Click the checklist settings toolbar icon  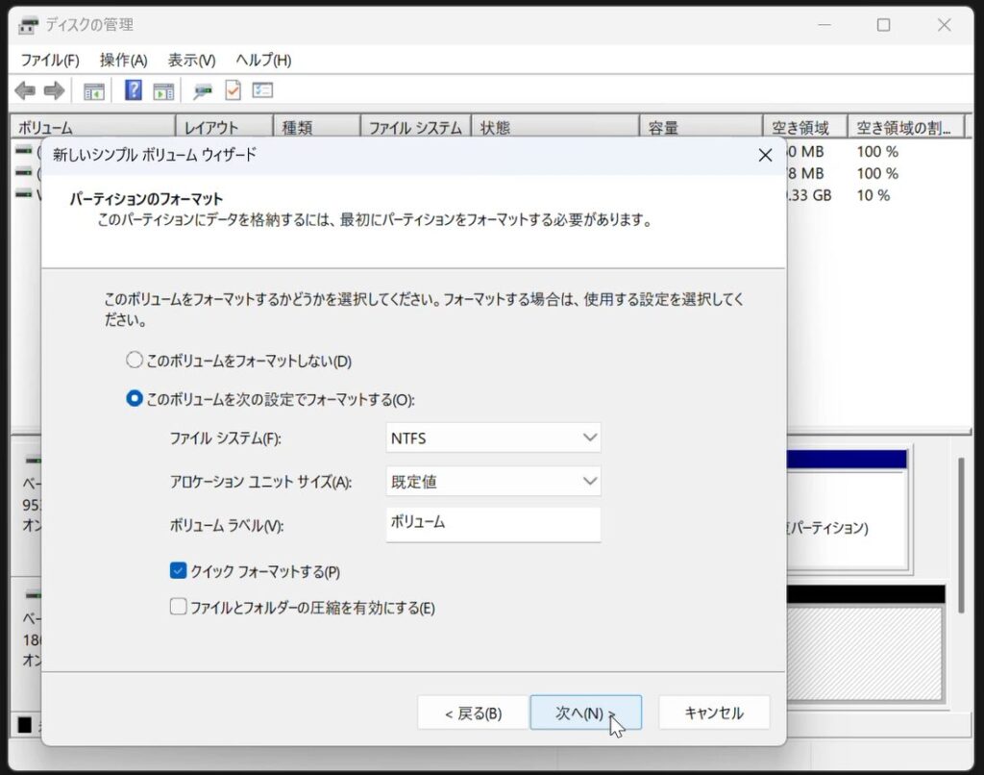262,91
